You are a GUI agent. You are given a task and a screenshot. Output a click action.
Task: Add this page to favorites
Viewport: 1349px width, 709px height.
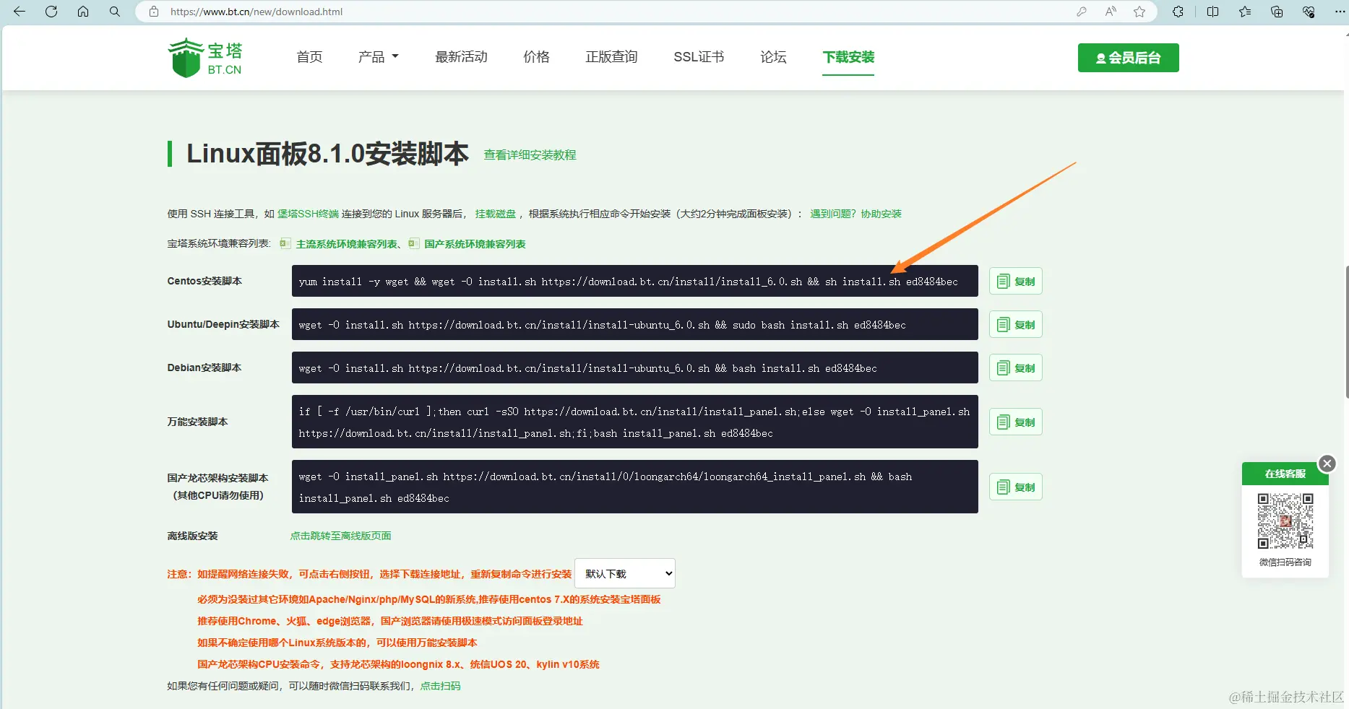1139,12
